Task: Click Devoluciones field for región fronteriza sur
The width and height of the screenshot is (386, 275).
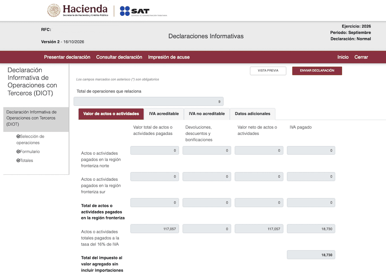Action: 207,176
